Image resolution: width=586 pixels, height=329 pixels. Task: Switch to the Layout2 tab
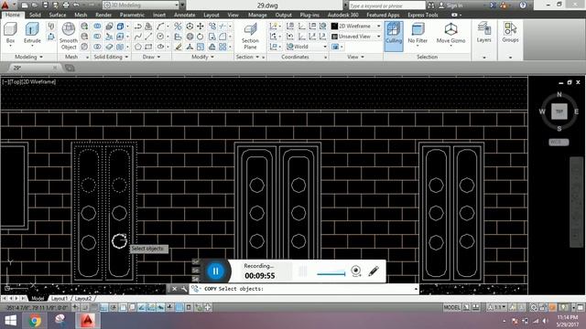83,299
